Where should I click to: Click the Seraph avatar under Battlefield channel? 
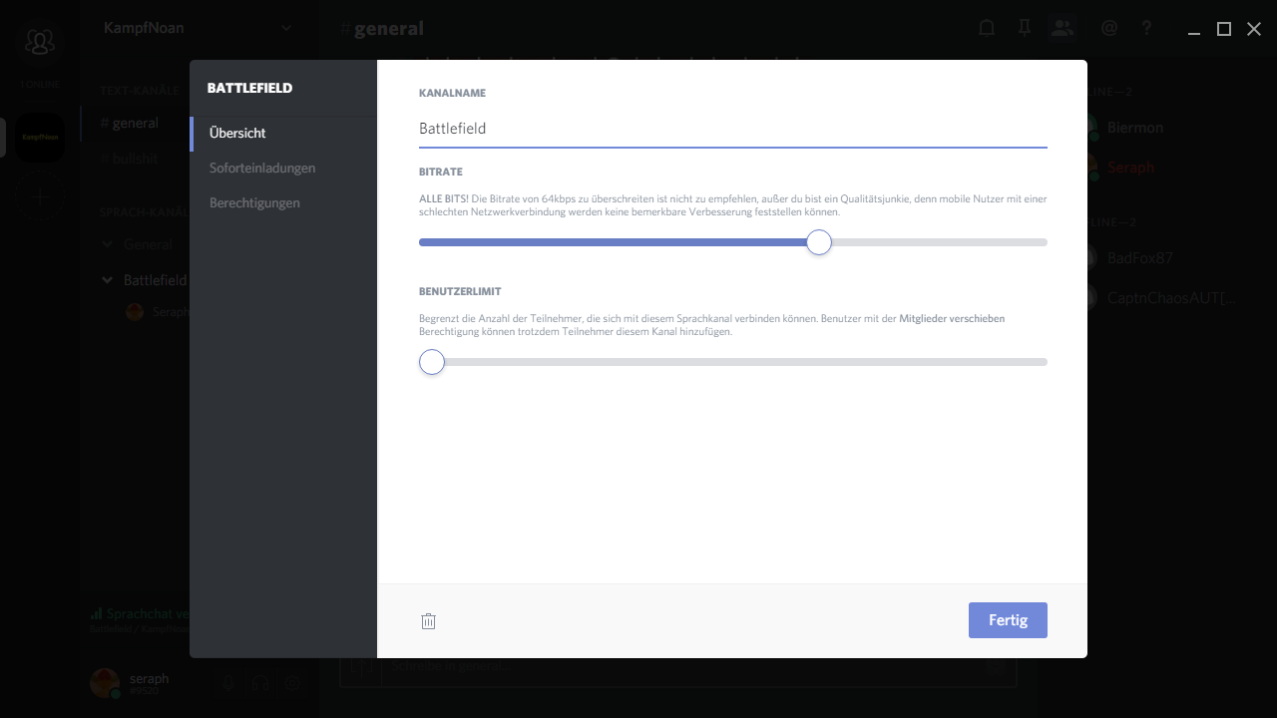135,312
